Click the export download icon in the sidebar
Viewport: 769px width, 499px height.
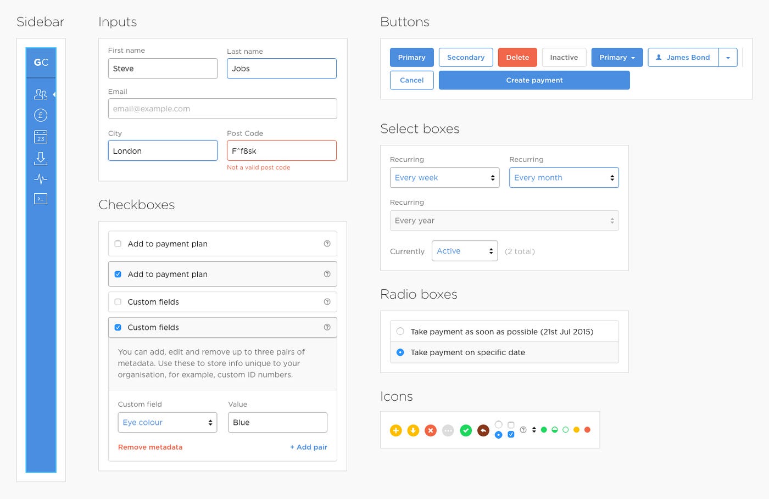pos(41,158)
